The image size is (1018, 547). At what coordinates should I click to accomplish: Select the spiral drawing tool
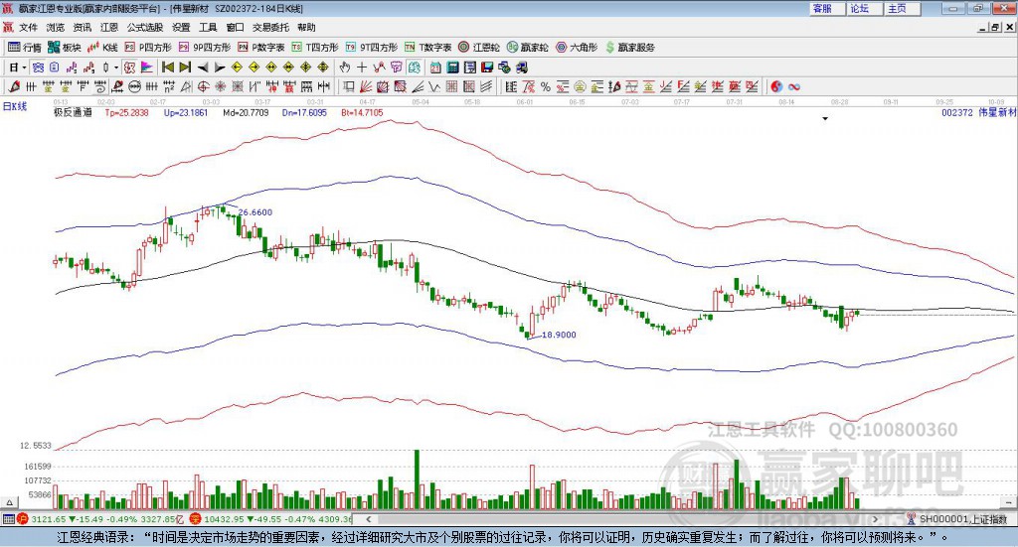(x=100, y=86)
